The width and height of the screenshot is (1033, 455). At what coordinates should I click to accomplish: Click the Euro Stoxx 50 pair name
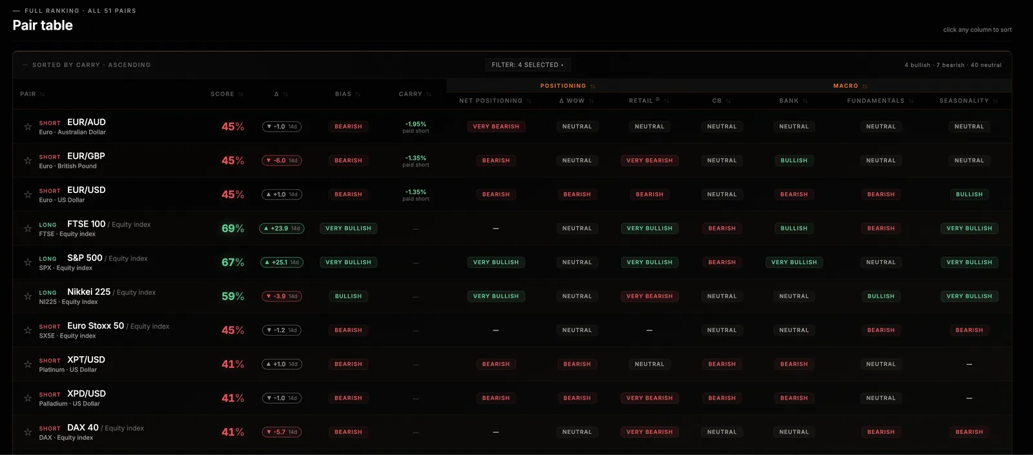pos(96,326)
